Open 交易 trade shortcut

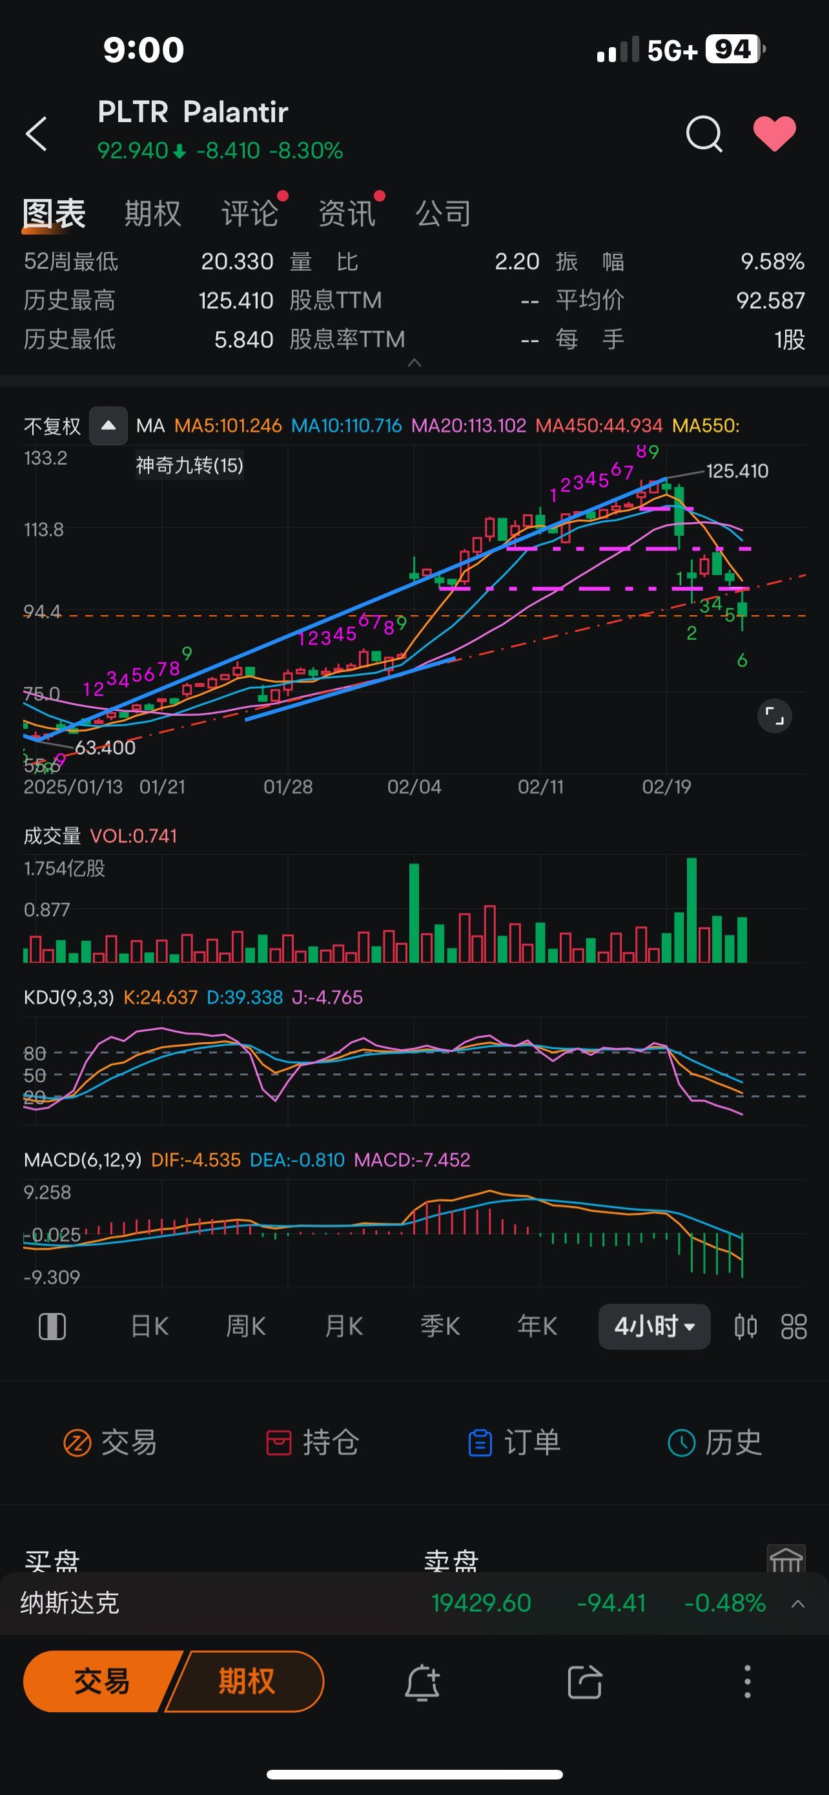tap(110, 1442)
